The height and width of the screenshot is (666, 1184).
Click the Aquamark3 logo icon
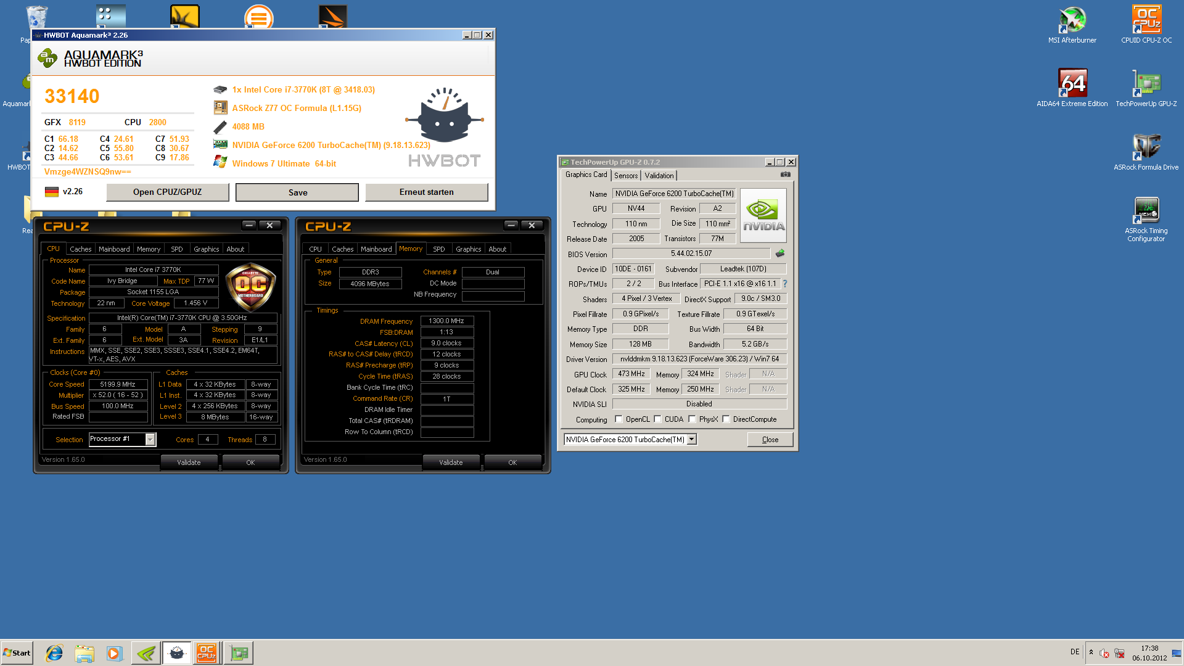click(47, 59)
